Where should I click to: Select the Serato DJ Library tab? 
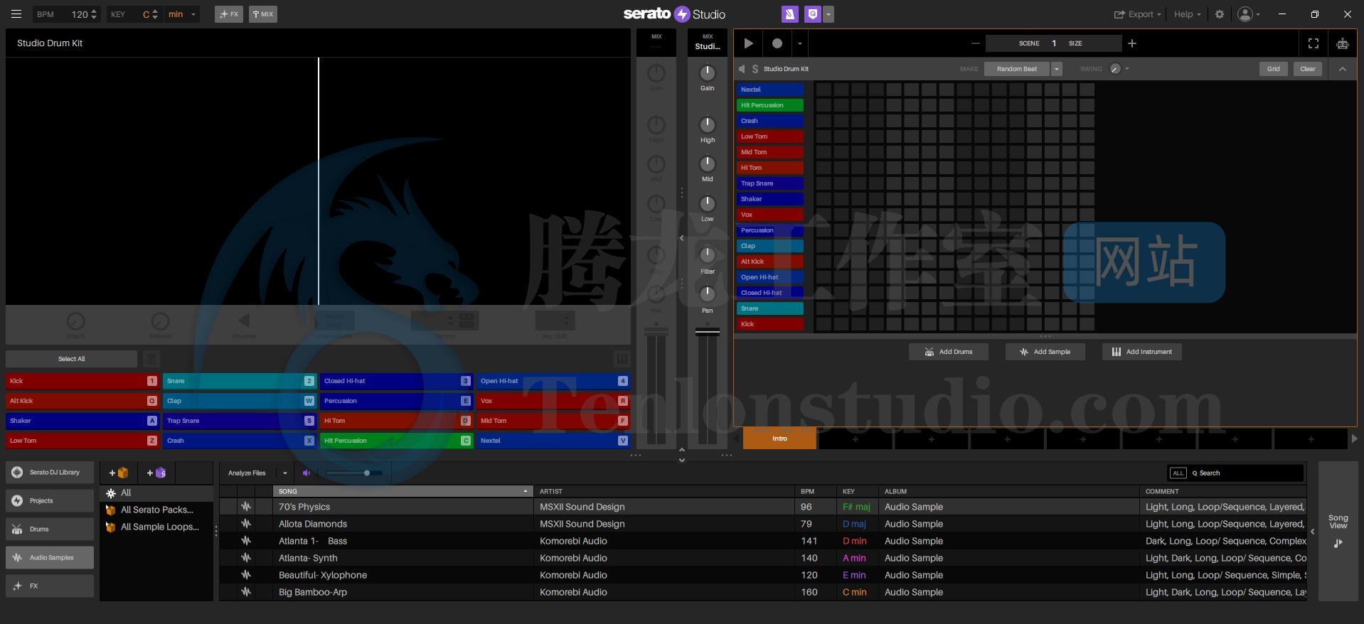50,473
